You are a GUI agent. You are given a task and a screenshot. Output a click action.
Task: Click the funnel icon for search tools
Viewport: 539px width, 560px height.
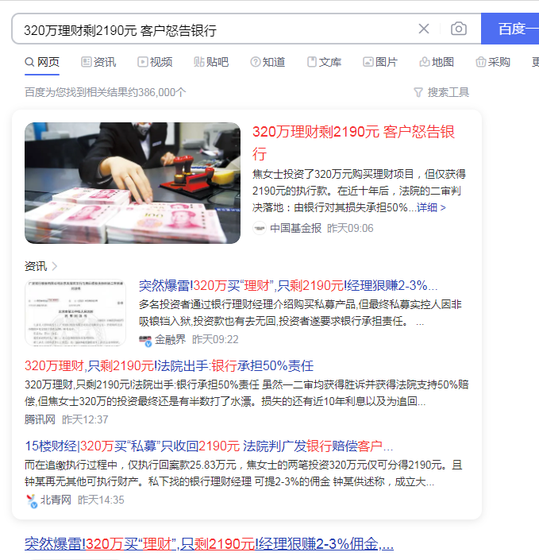[418, 93]
